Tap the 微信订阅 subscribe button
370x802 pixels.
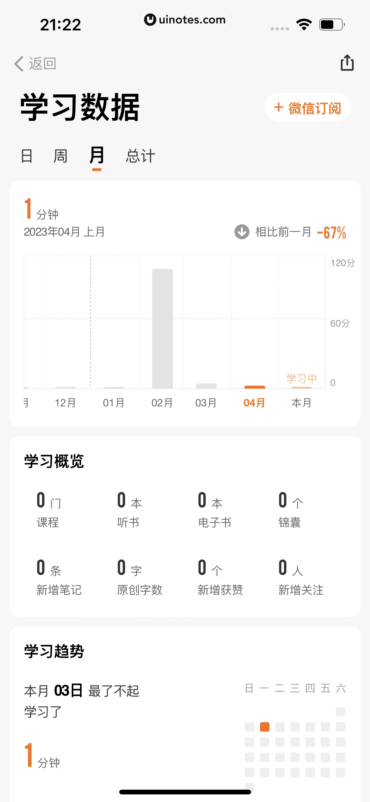point(308,107)
